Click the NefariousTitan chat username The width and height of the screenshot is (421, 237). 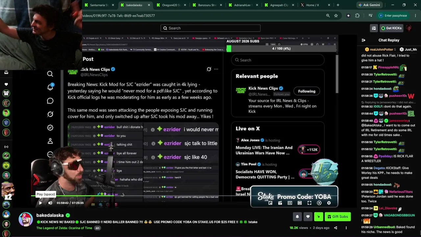[x=401, y=192]
